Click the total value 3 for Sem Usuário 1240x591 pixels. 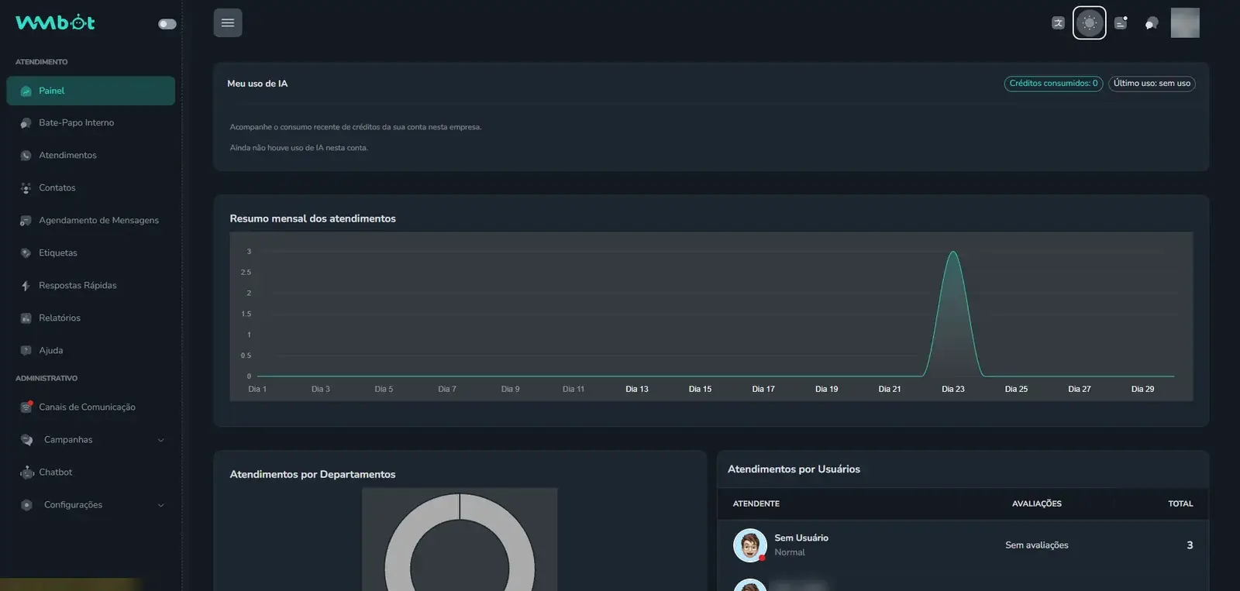(x=1190, y=545)
